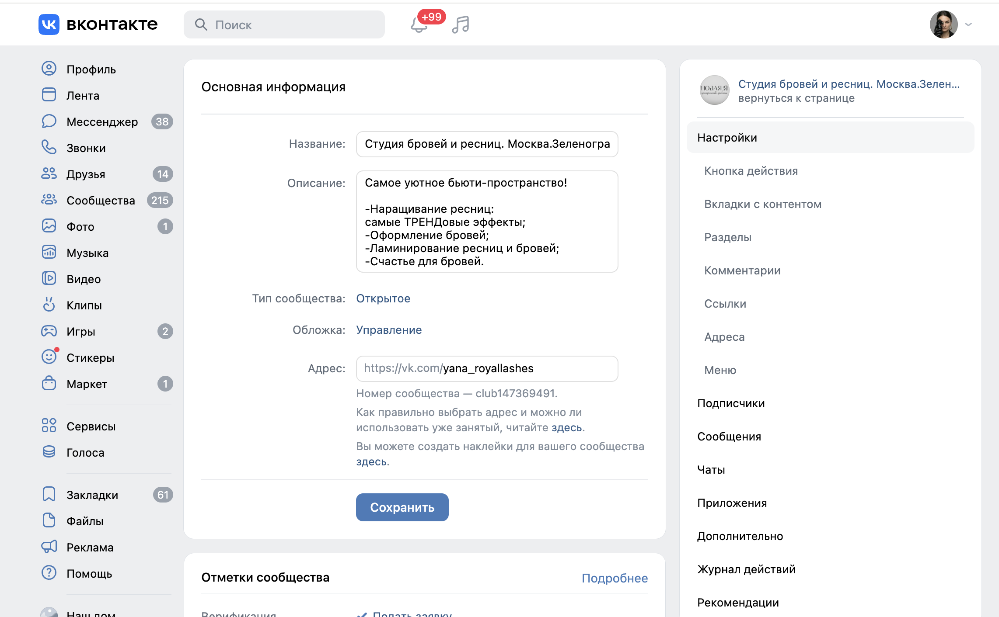Click the Файлы document icon
This screenshot has height=617, width=999.
pos(49,520)
